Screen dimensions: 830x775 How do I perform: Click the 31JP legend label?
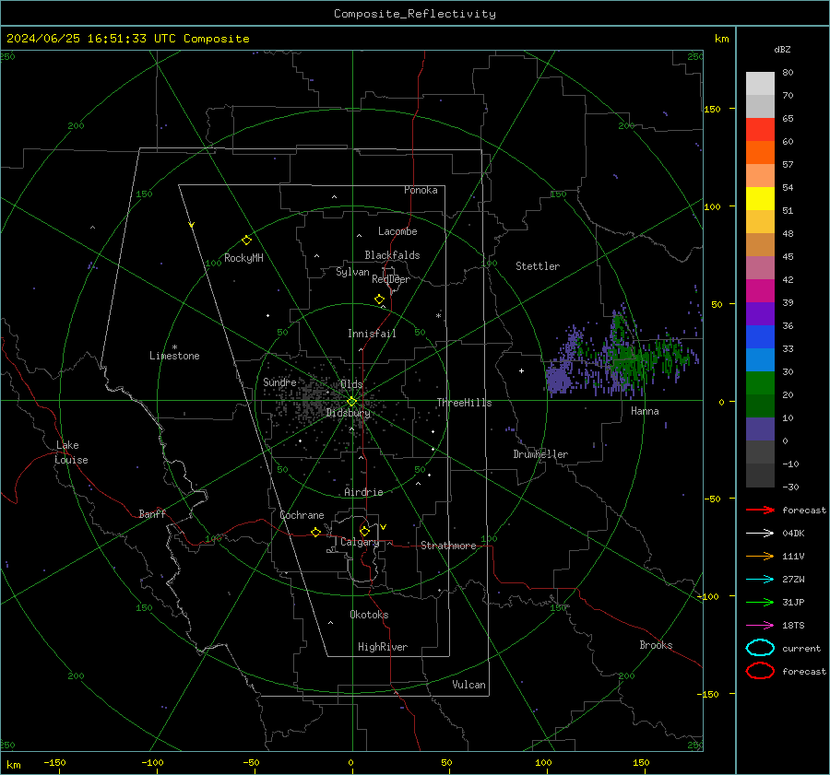pyautogui.click(x=793, y=602)
